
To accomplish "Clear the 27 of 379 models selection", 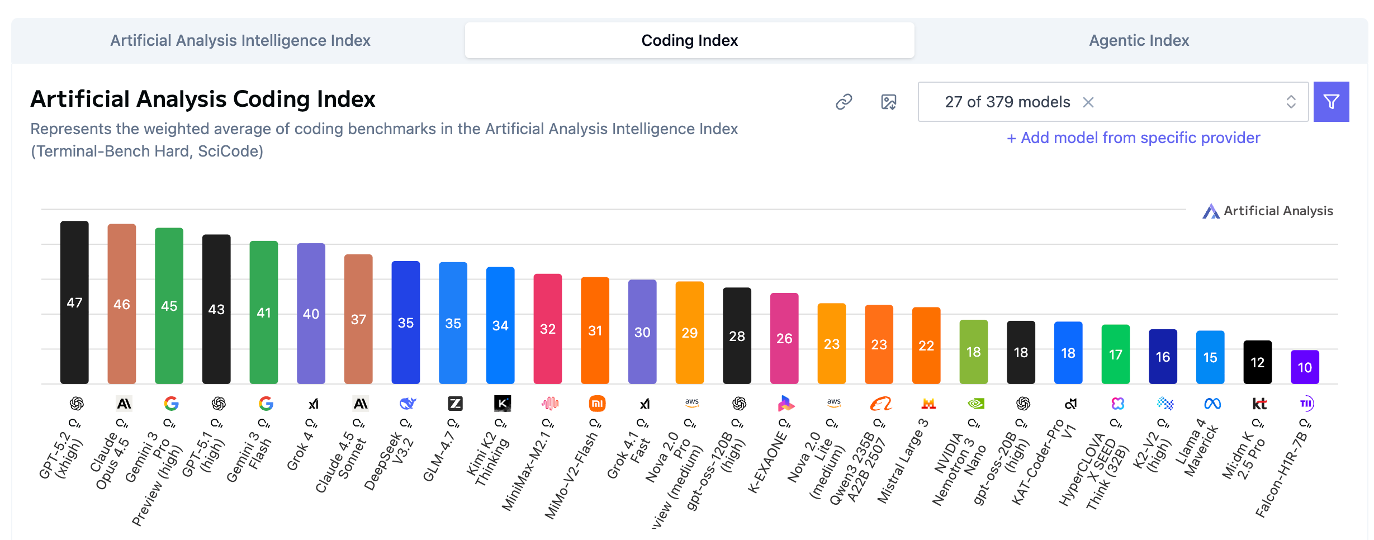I will pyautogui.click(x=1088, y=102).
